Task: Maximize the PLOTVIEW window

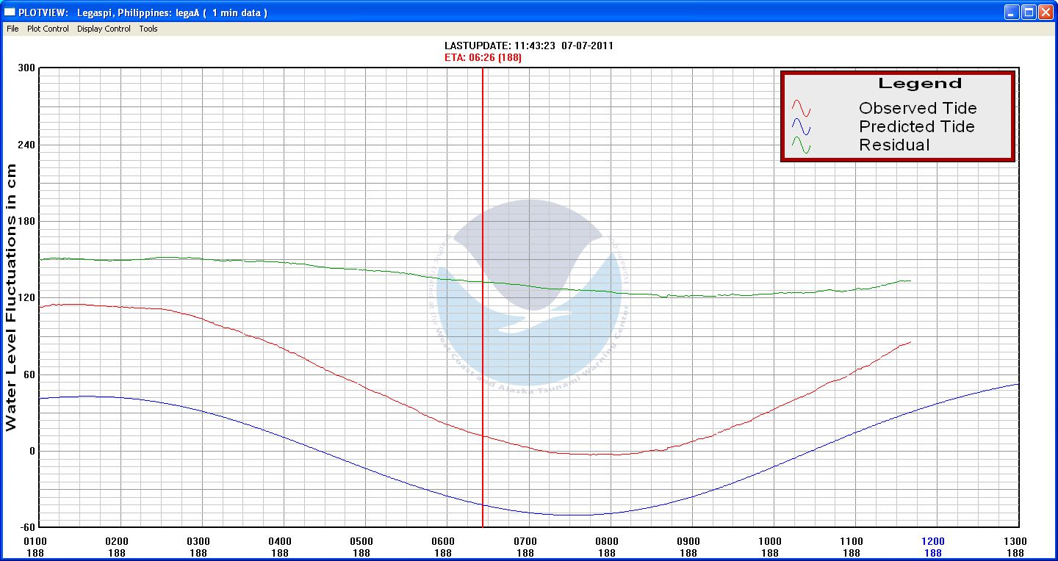Action: (x=1029, y=12)
